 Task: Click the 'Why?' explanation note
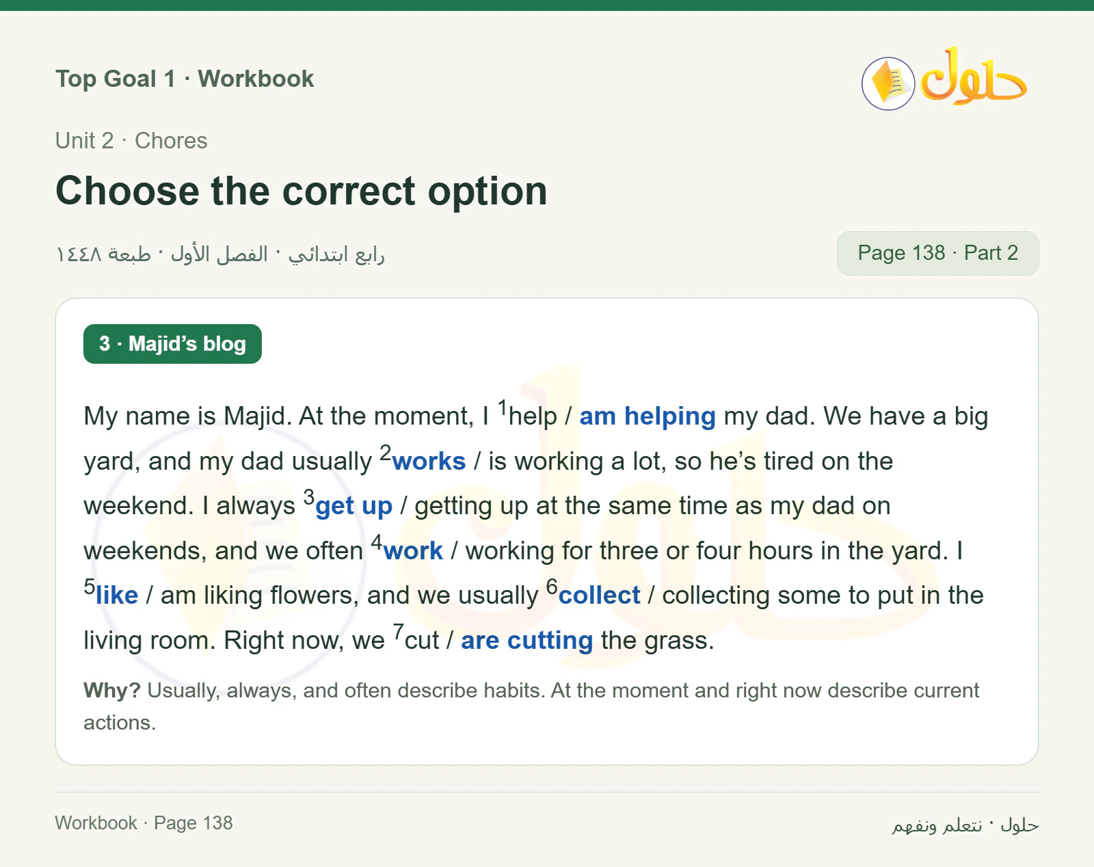(531, 706)
